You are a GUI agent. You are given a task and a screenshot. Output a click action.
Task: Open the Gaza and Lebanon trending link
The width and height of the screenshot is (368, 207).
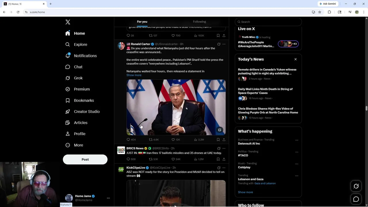[265, 183]
